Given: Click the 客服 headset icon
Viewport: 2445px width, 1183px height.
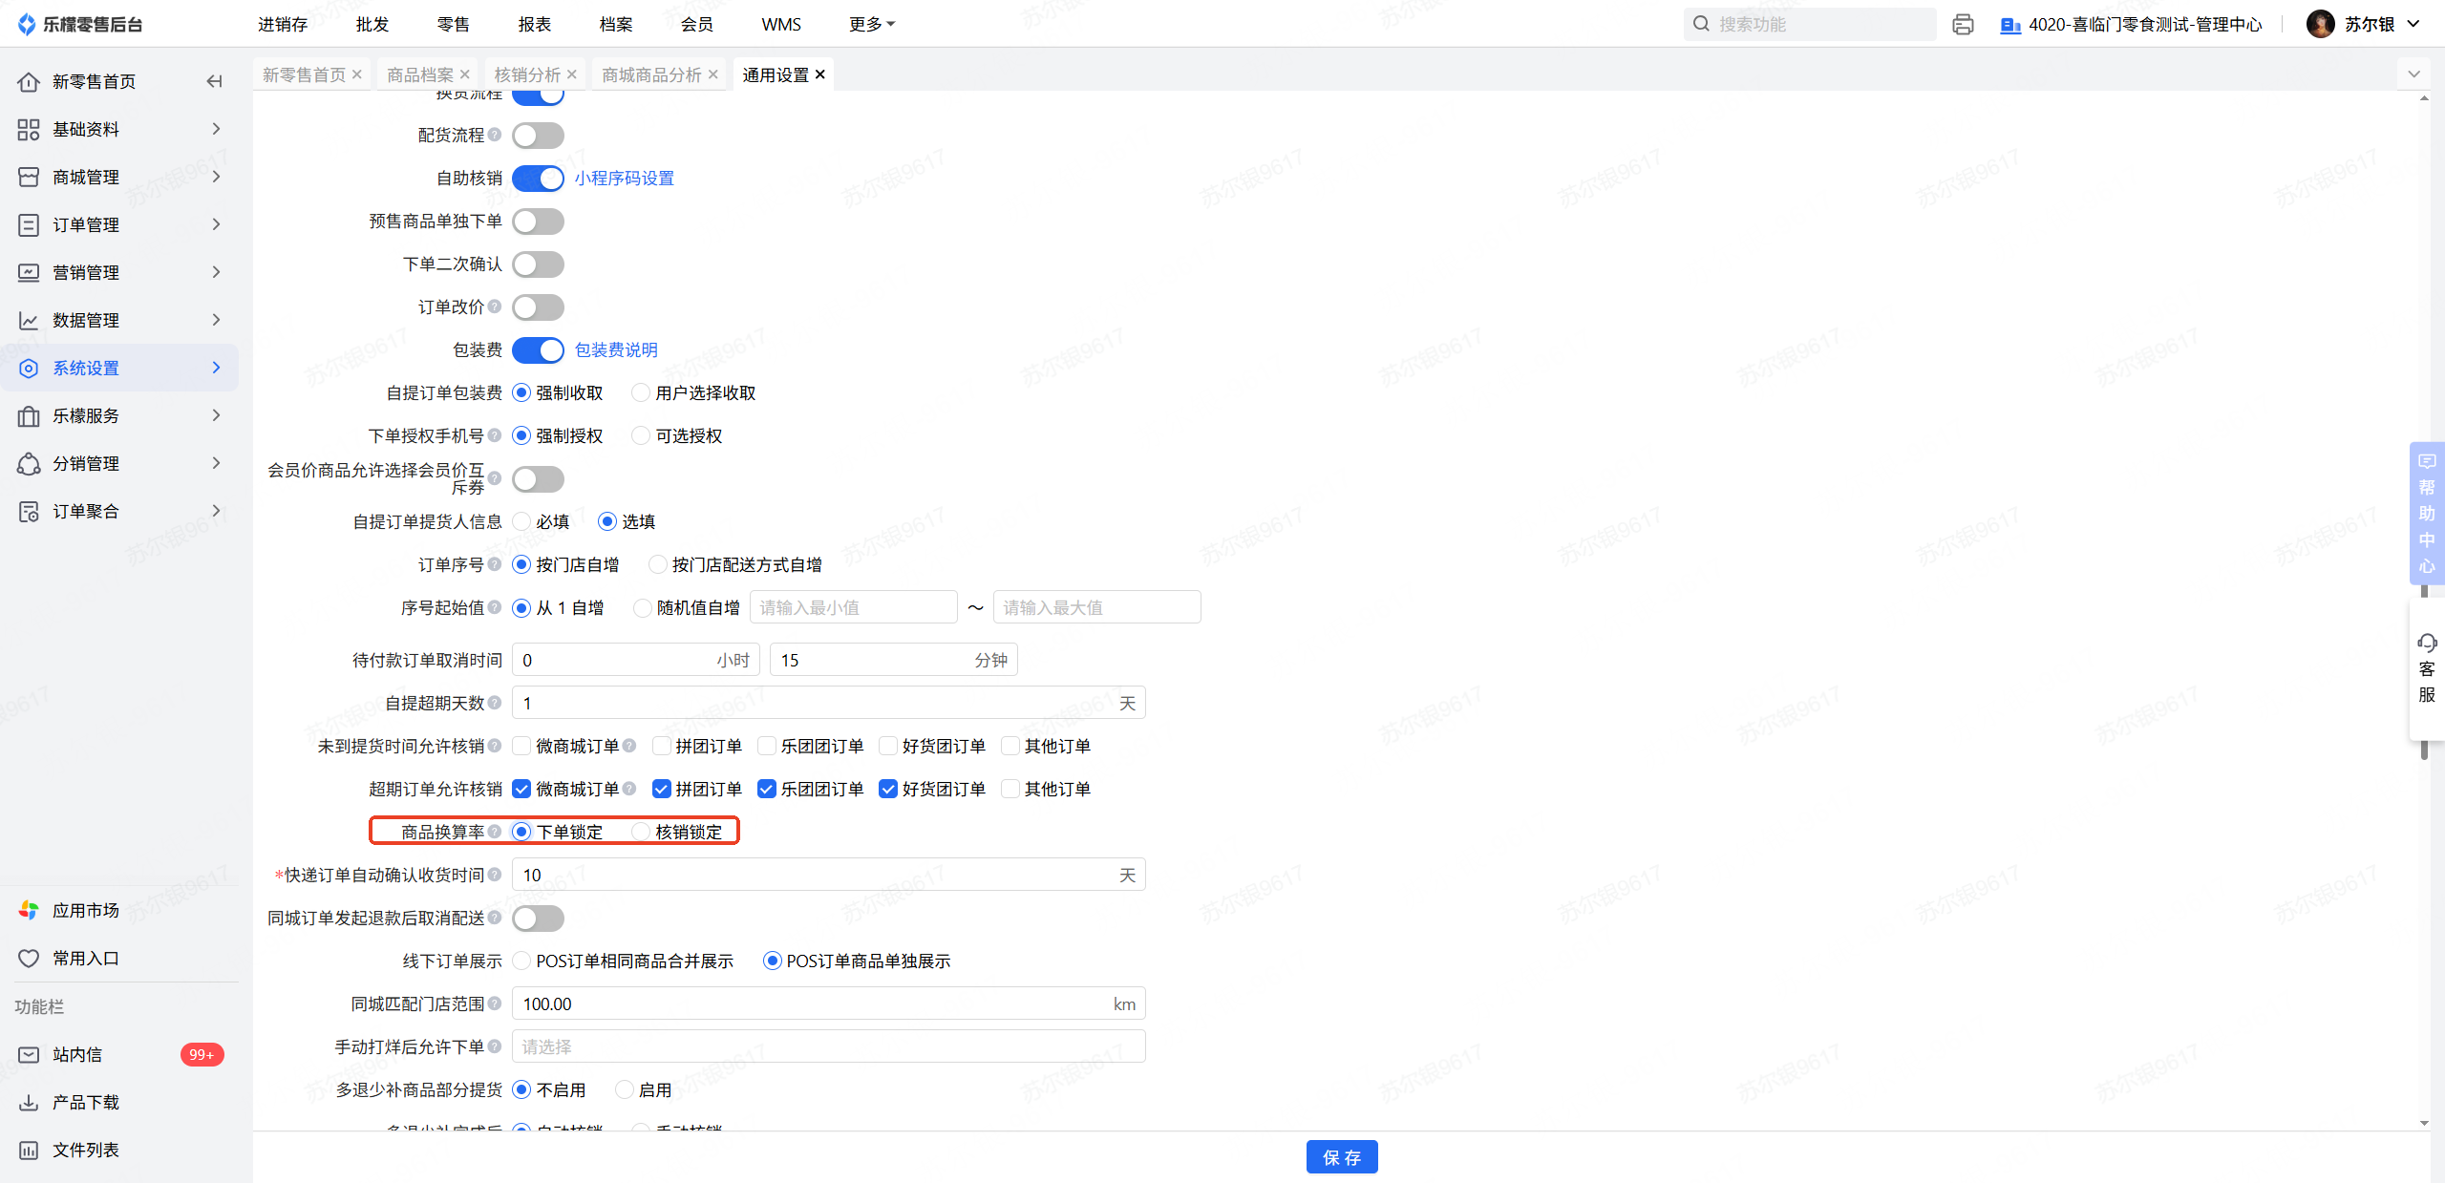Looking at the screenshot, I should (2427, 643).
